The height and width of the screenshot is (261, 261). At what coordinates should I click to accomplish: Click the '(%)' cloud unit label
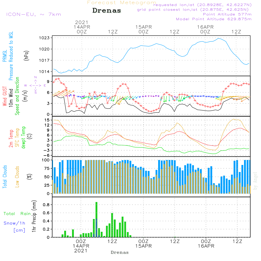[29, 177]
